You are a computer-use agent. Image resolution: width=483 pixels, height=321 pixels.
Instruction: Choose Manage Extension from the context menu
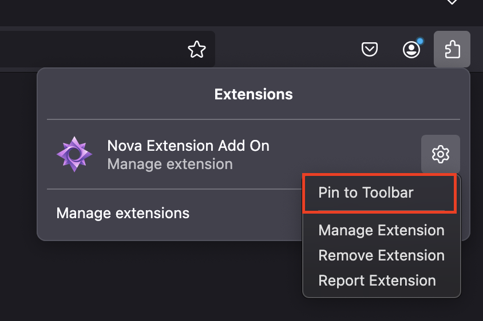tap(381, 230)
